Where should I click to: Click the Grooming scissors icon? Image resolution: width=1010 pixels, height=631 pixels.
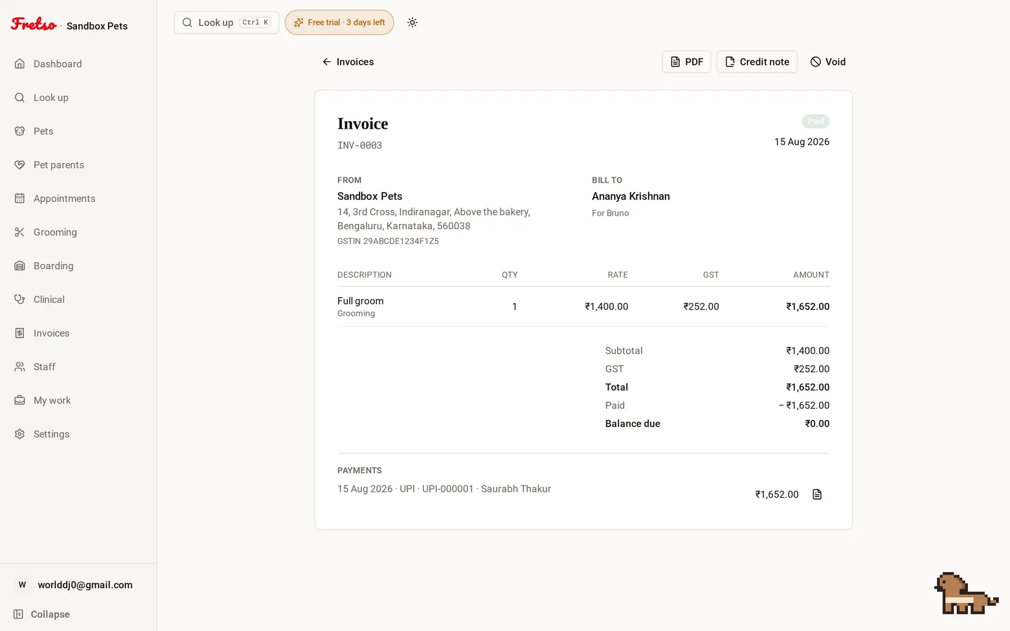(19, 232)
